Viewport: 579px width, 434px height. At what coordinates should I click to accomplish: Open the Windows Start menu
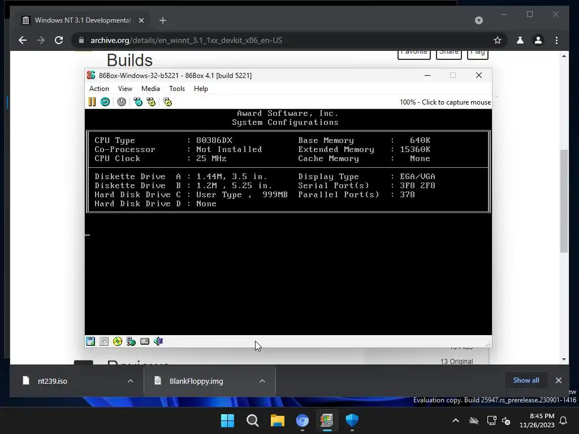point(227,420)
